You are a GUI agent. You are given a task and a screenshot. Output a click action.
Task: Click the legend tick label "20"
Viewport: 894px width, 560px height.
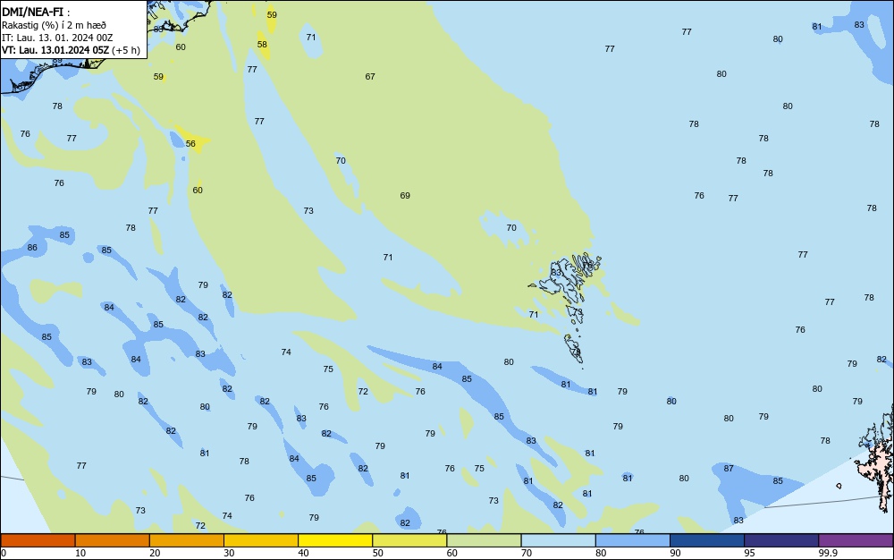click(155, 553)
